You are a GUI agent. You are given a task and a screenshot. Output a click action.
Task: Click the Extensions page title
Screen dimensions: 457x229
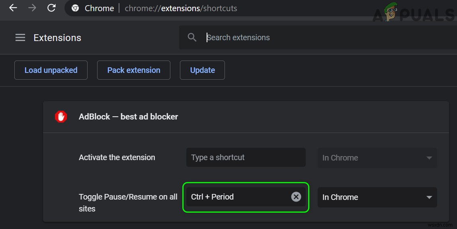tap(57, 37)
